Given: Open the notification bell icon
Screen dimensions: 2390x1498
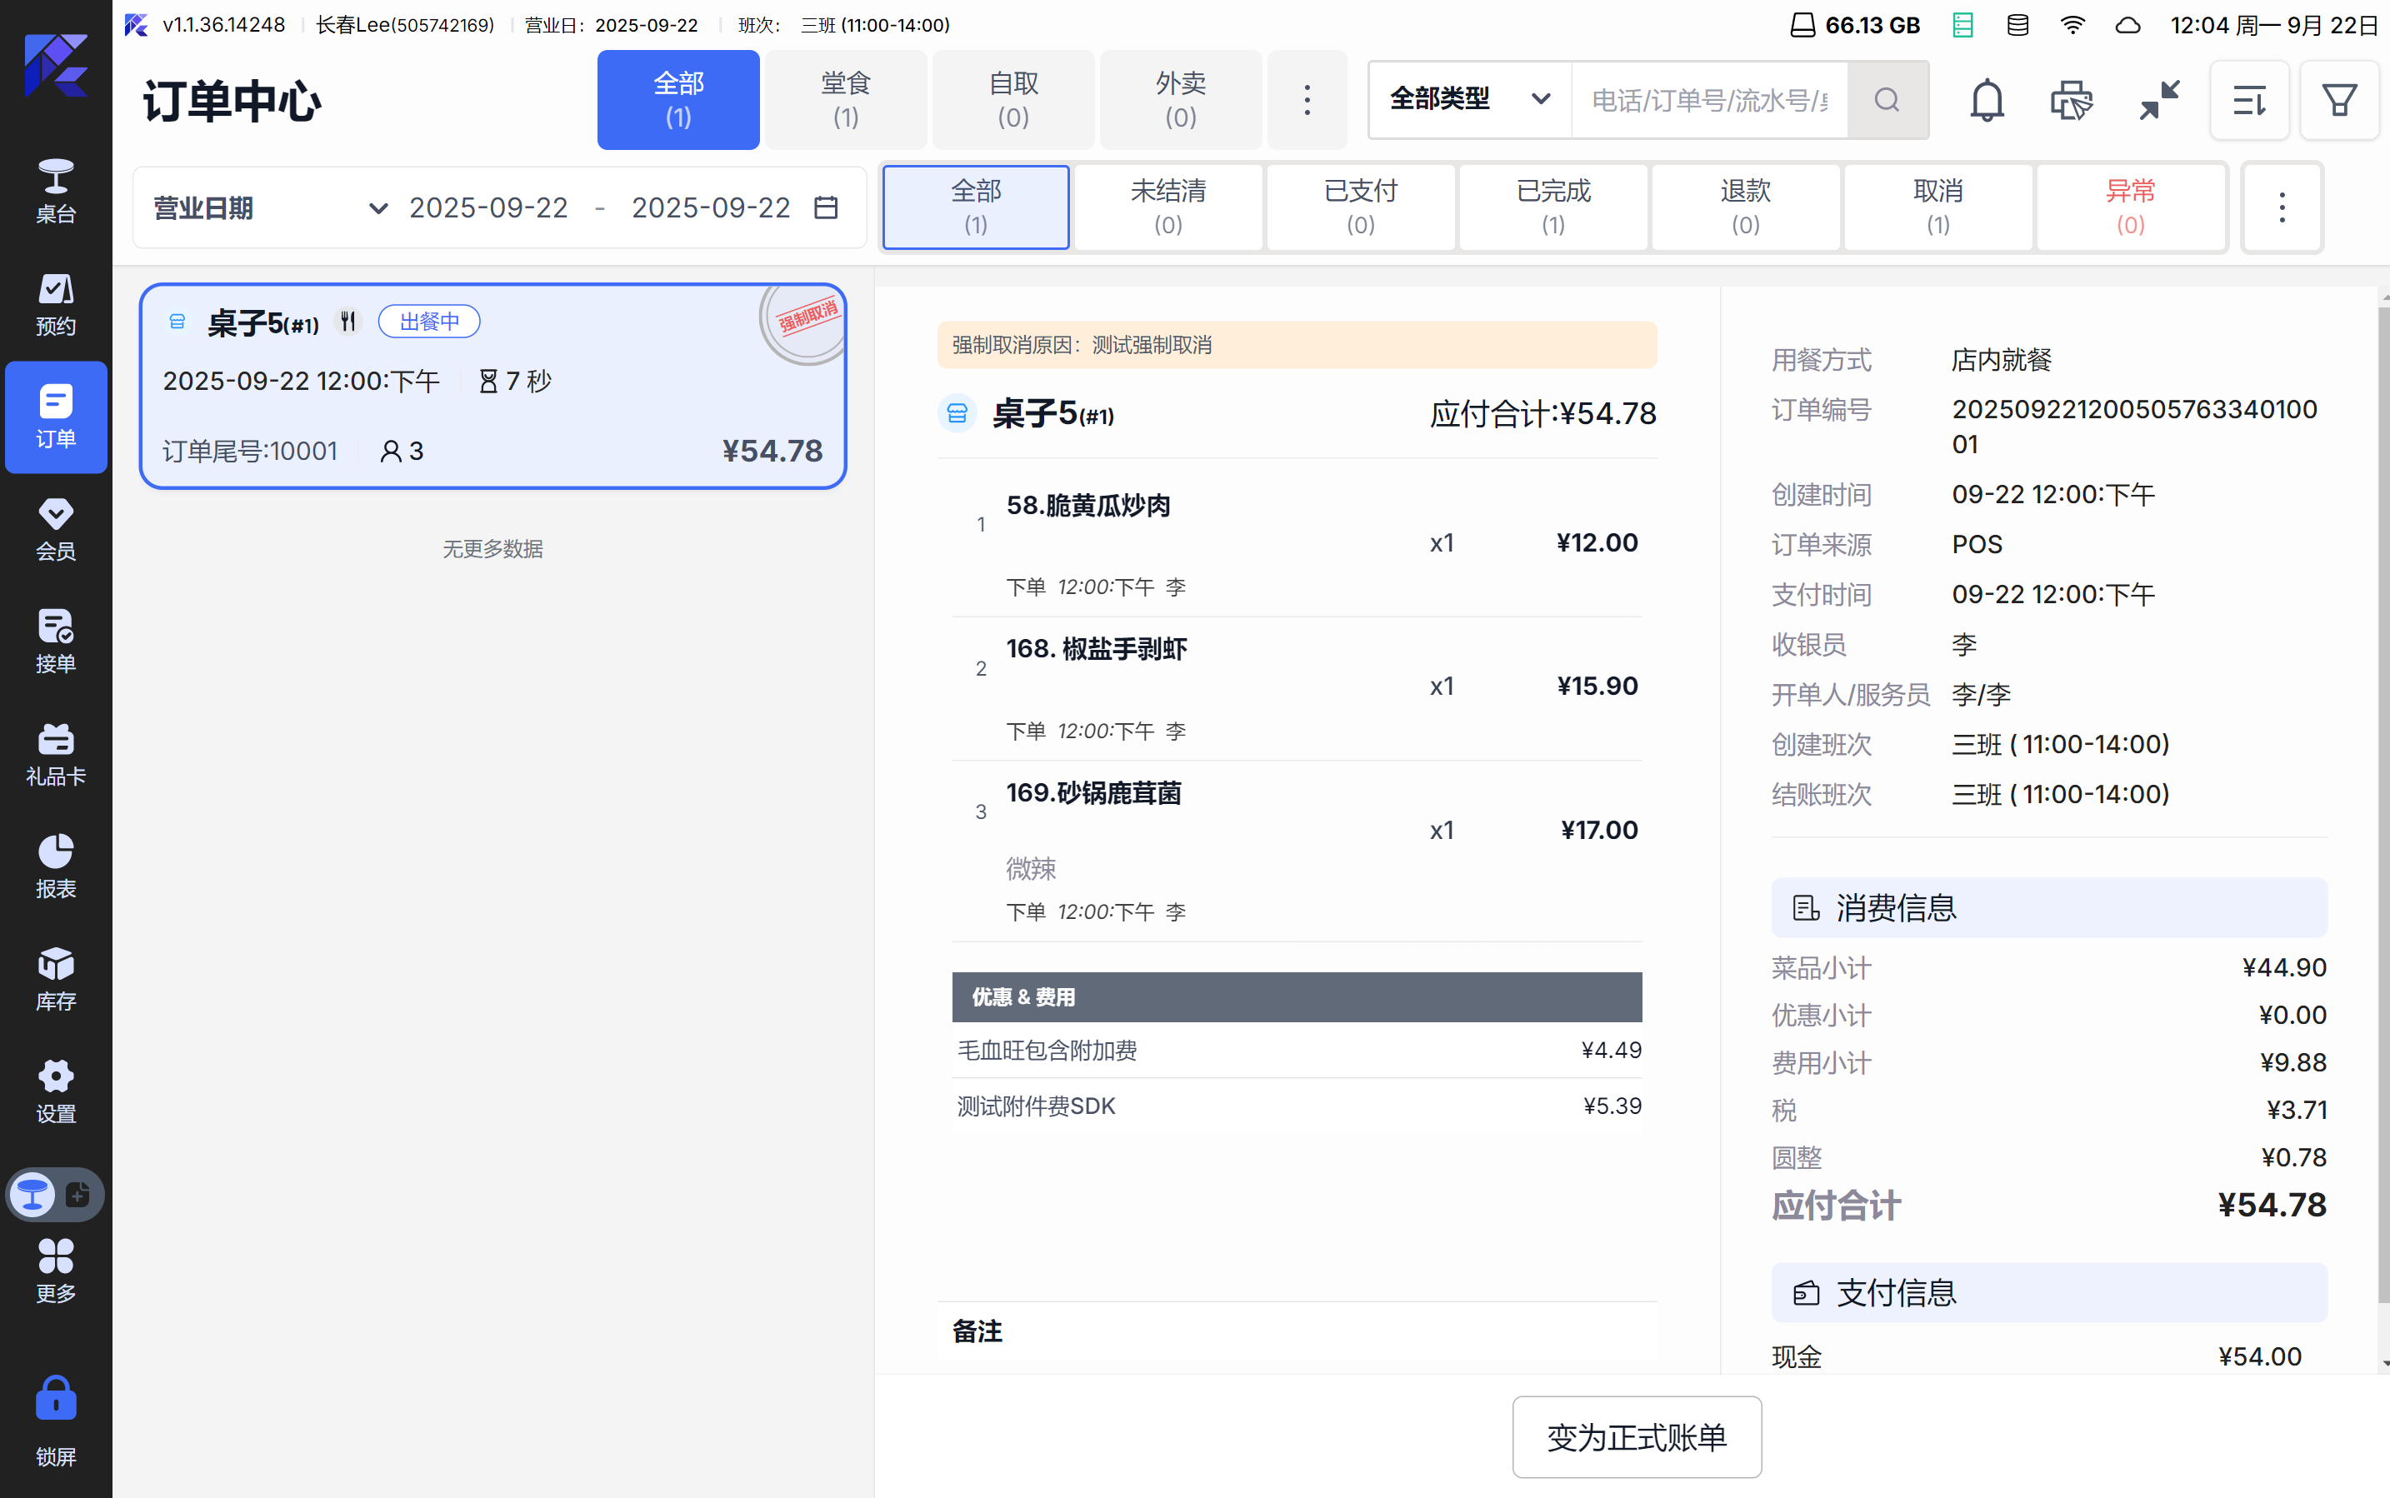Looking at the screenshot, I should point(1986,100).
